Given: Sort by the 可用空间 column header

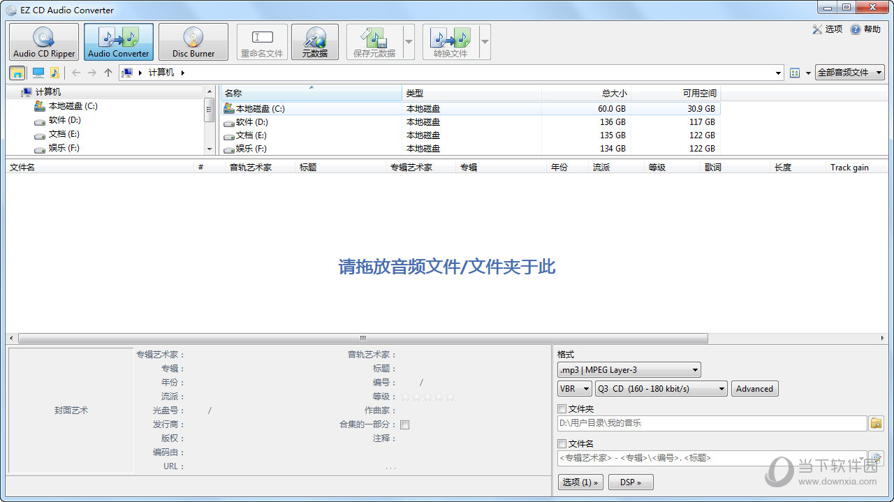Looking at the screenshot, I should pyautogui.click(x=675, y=93).
